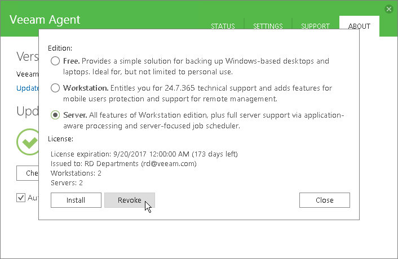Image resolution: width=398 pixels, height=259 pixels.
Task: Toggle the Au... checkbox at bottom left
Action: 21,198
